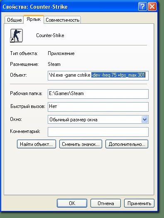Click the Окно label
164x218 pixels.
16,119
